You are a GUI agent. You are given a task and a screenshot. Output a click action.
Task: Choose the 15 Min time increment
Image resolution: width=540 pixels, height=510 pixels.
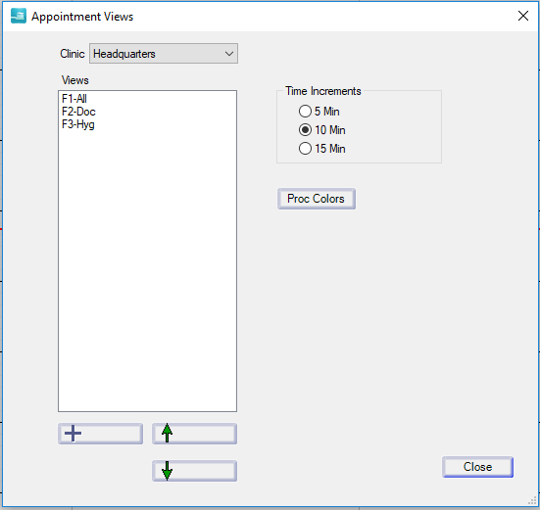pyautogui.click(x=305, y=149)
